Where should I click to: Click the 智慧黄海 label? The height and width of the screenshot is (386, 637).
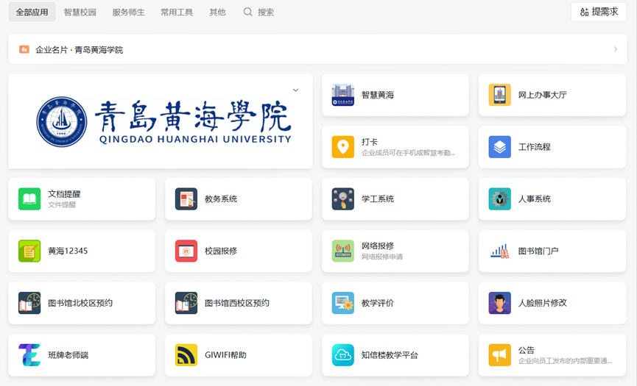378,95
